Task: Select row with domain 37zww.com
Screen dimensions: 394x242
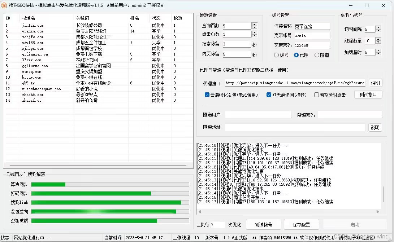Action: [98, 60]
